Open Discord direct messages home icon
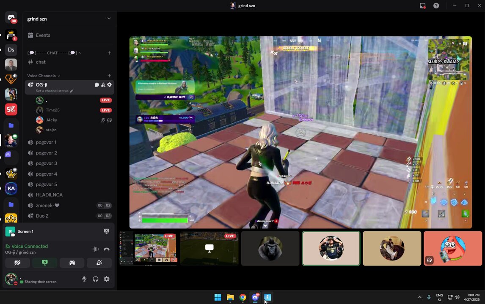485x304 pixels. tap(11, 18)
